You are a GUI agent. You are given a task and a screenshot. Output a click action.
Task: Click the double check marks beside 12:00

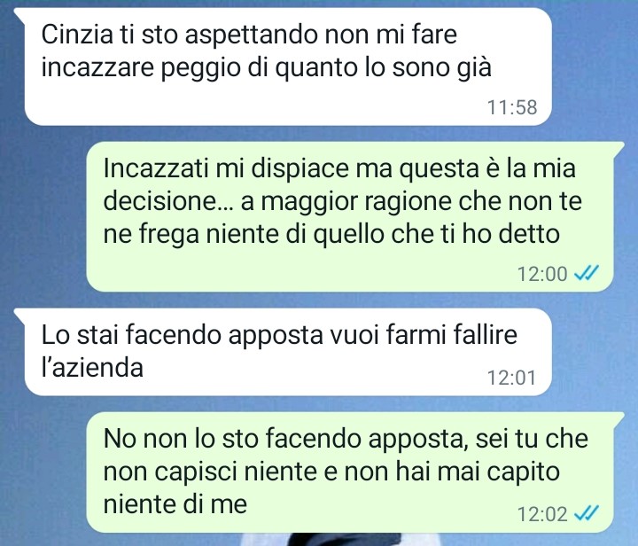pos(587,273)
